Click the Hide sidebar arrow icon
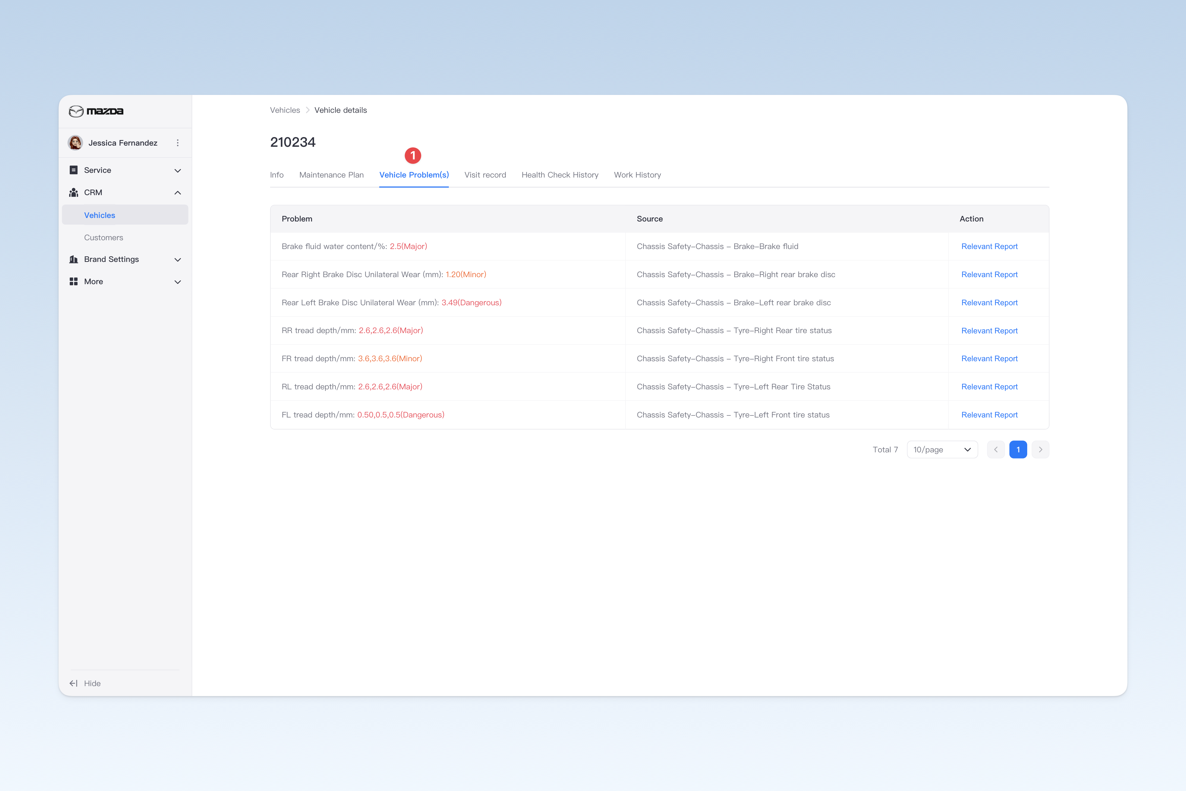Viewport: 1186px width, 791px height. [74, 683]
